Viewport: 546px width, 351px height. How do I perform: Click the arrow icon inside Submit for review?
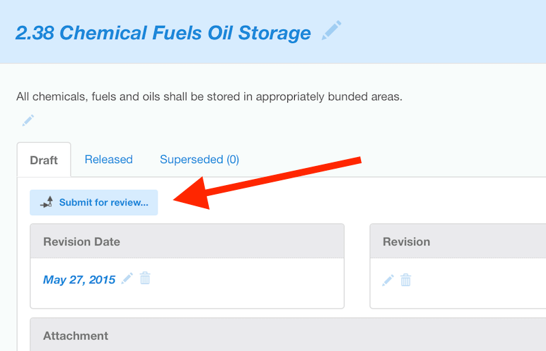pyautogui.click(x=46, y=202)
